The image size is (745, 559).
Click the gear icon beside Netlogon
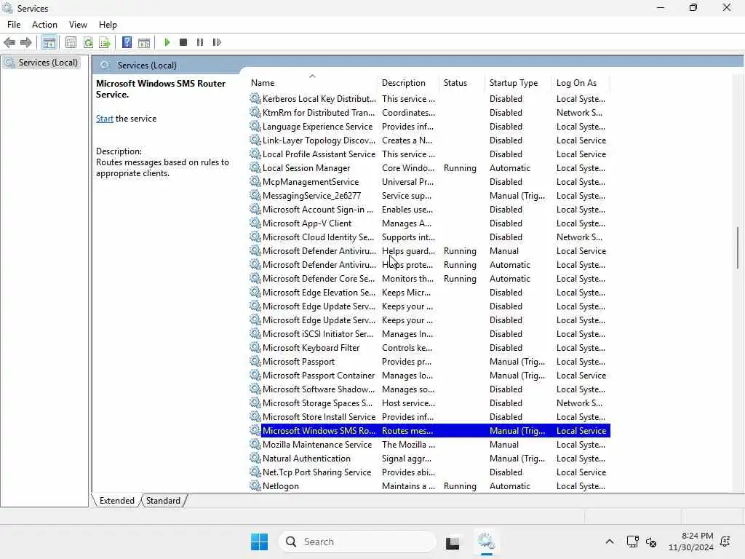click(x=255, y=485)
